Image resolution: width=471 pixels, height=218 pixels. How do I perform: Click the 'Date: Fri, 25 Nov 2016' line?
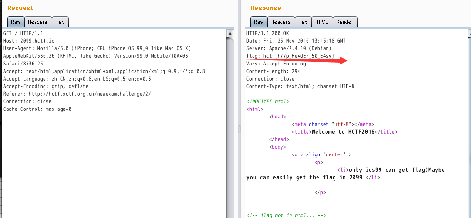tap(296, 41)
